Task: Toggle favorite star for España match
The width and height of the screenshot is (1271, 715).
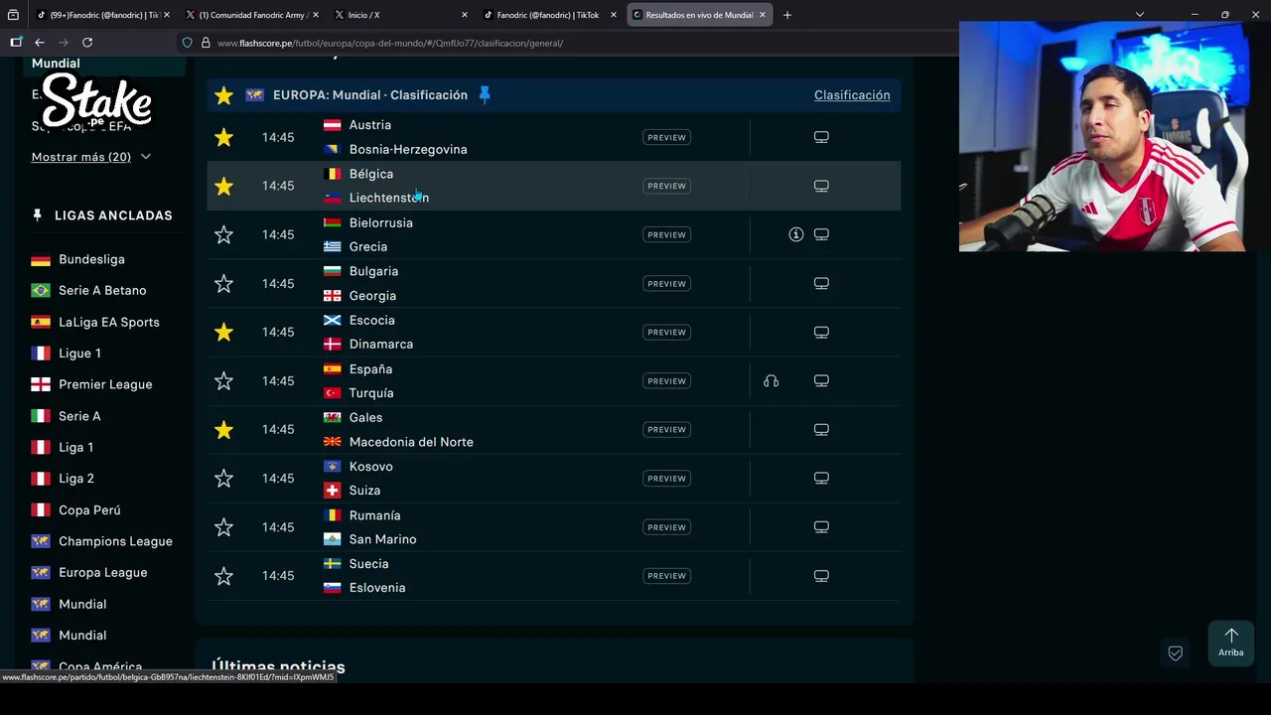Action: [x=223, y=380]
